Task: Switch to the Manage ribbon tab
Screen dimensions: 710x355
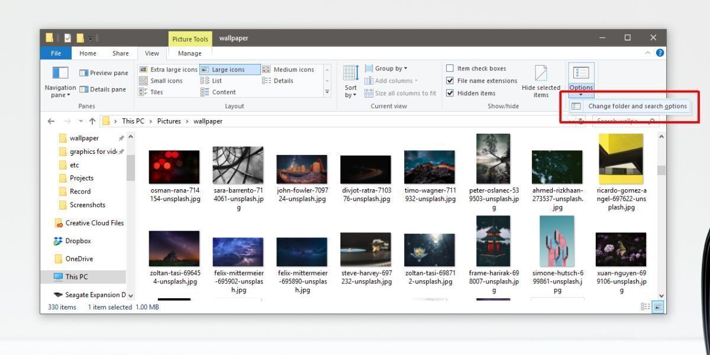Action: coord(189,53)
